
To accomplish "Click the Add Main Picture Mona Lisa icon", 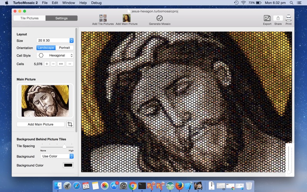I will (x=127, y=18).
